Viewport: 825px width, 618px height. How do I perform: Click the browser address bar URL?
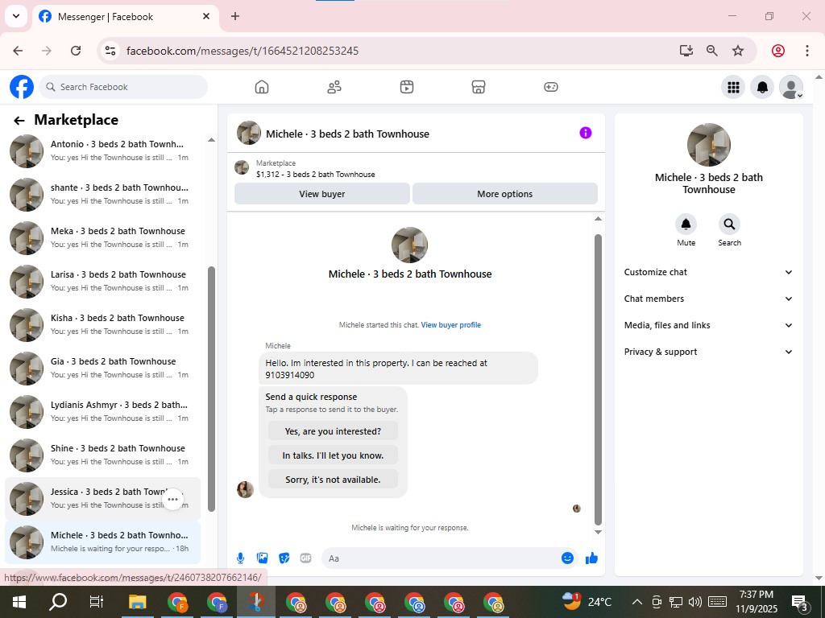[242, 51]
